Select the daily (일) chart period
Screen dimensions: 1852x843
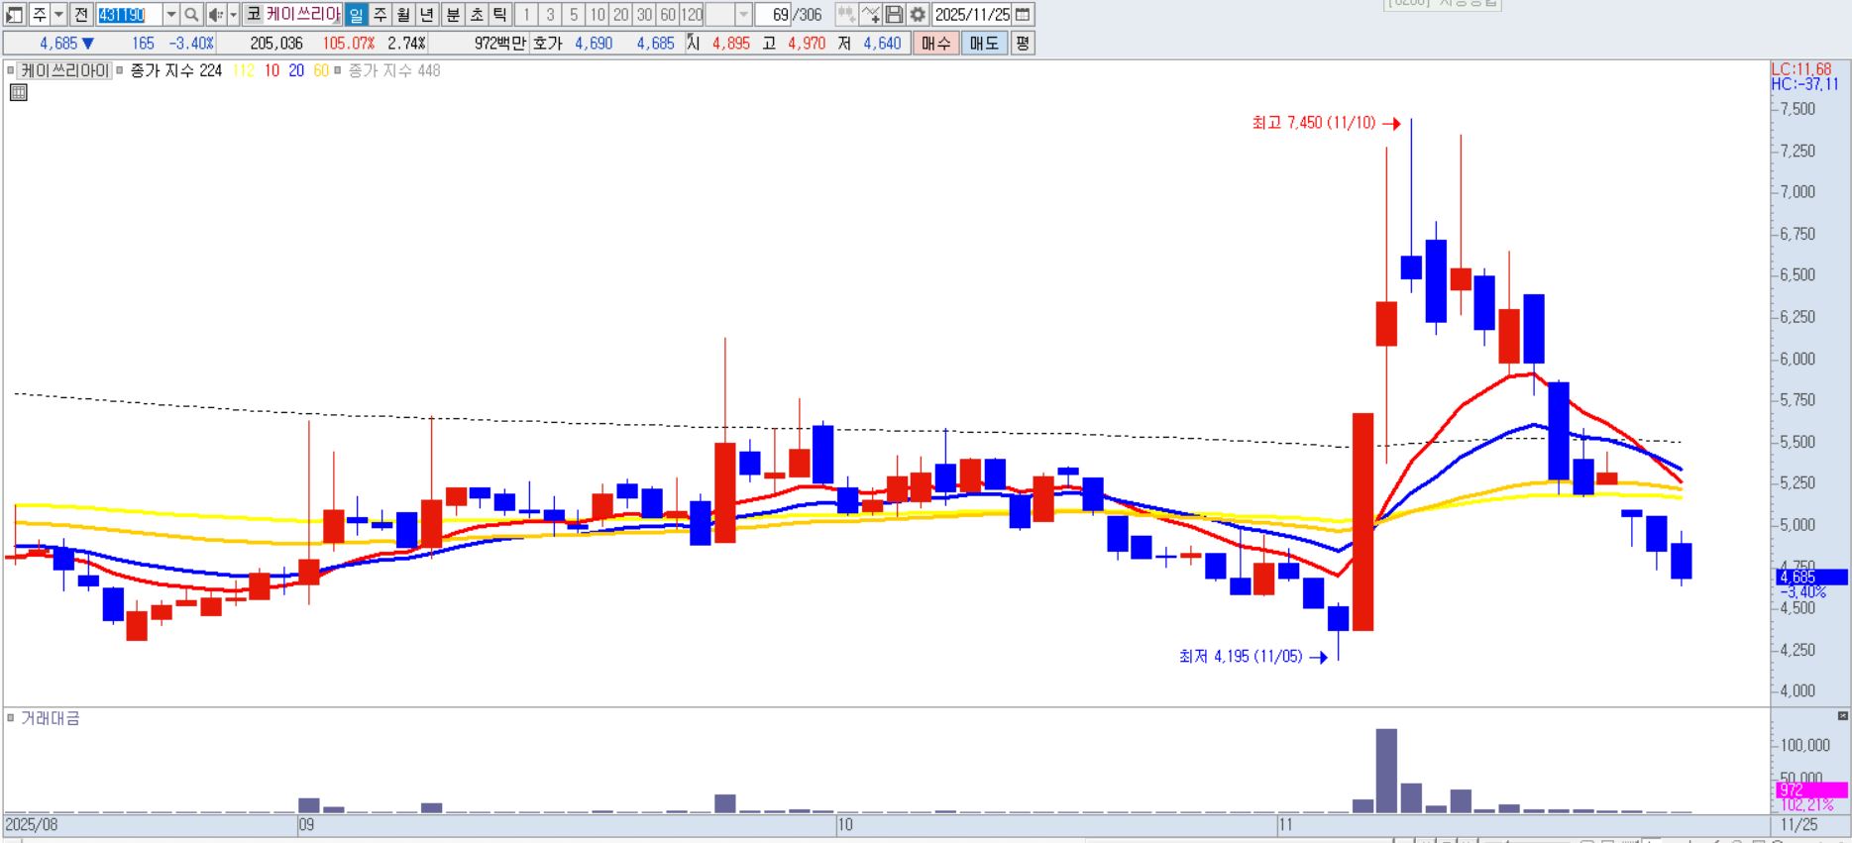click(x=357, y=15)
